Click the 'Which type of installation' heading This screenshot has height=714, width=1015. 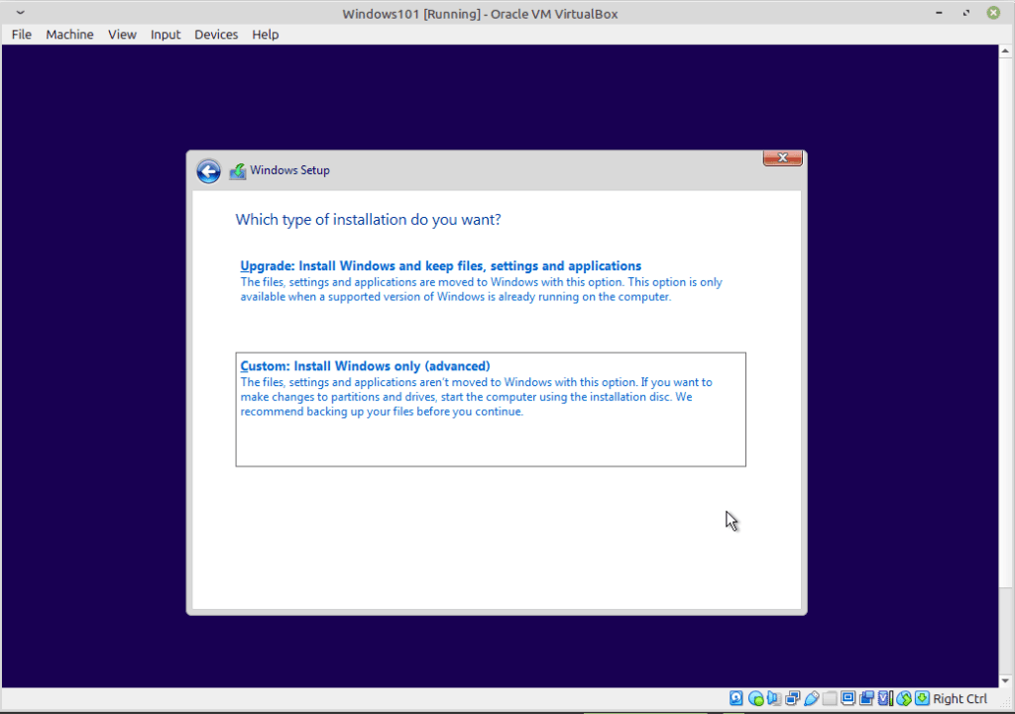click(x=369, y=220)
